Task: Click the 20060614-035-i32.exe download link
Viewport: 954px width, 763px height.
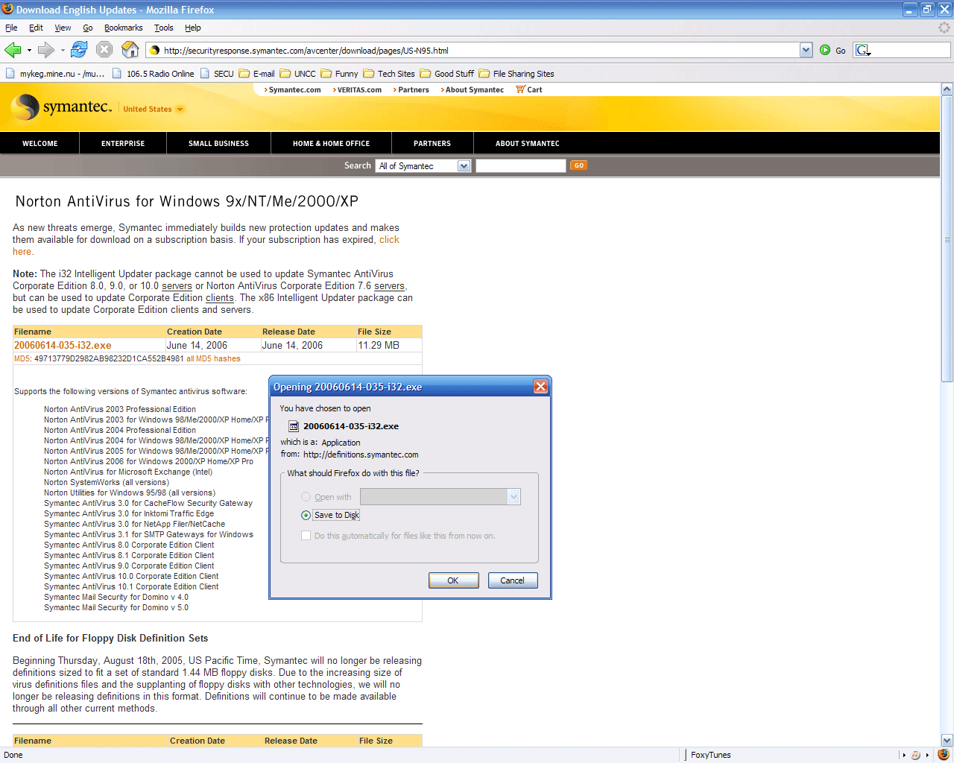Action: [63, 345]
